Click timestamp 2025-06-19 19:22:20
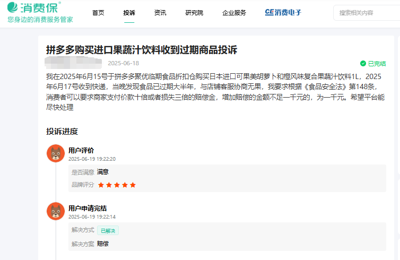This screenshot has width=400, height=260. point(92,159)
